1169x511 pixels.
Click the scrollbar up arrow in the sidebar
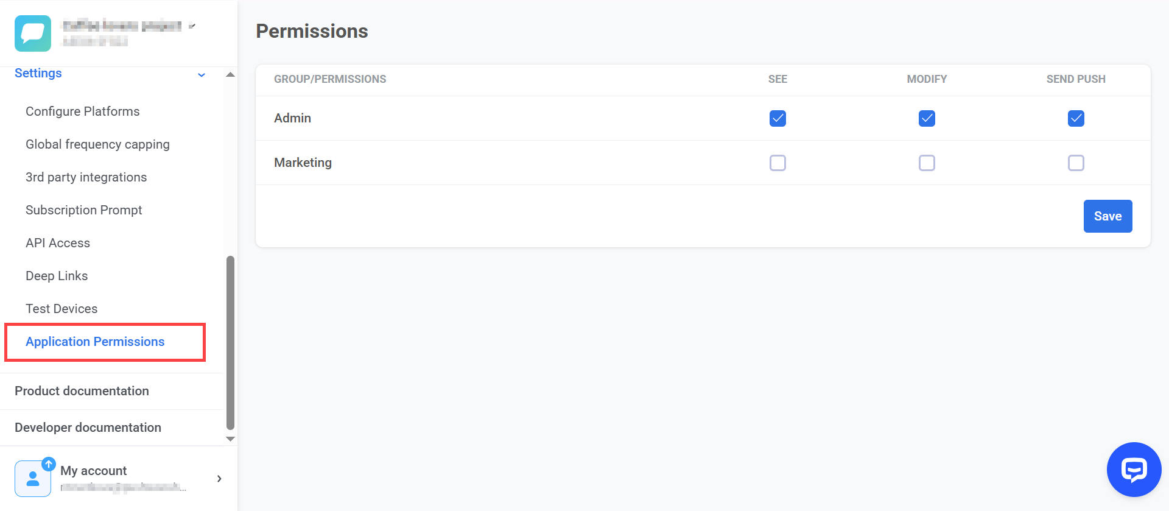pos(230,74)
